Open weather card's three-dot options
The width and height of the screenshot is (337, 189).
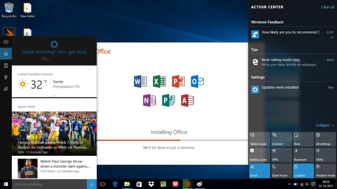tap(89, 70)
